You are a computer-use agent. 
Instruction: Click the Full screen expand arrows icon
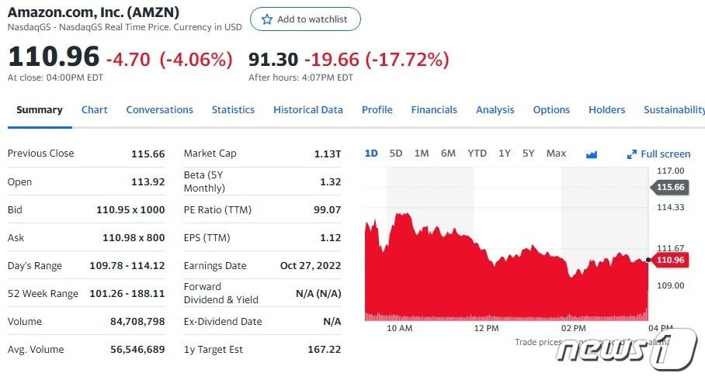631,154
